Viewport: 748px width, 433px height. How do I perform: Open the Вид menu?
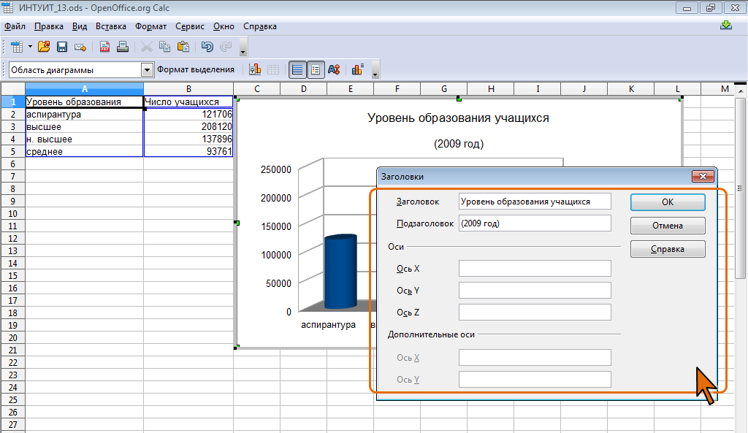coord(80,26)
